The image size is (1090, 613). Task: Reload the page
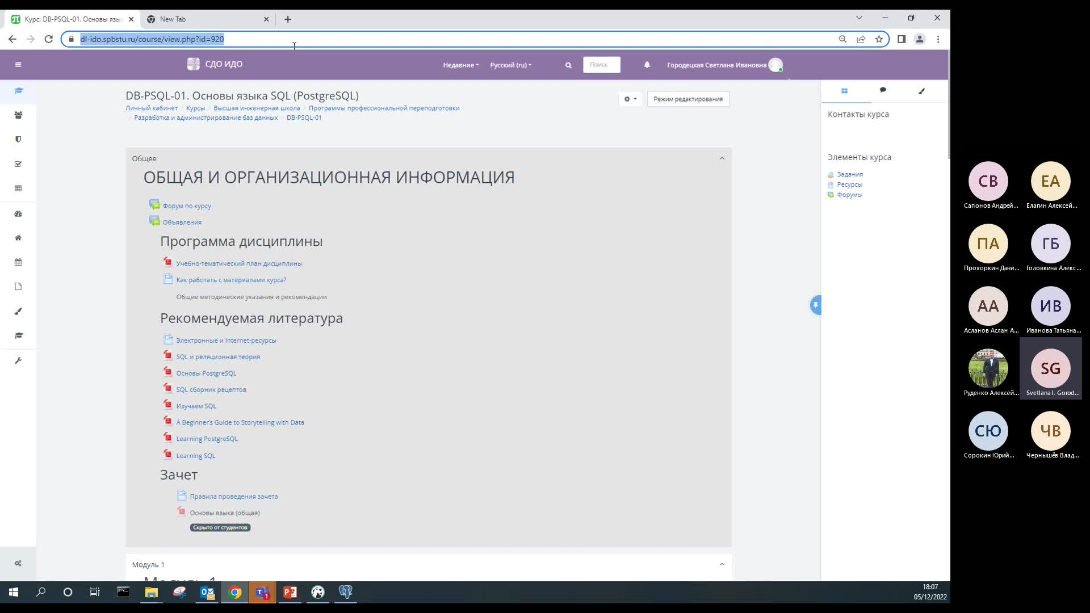tap(49, 39)
